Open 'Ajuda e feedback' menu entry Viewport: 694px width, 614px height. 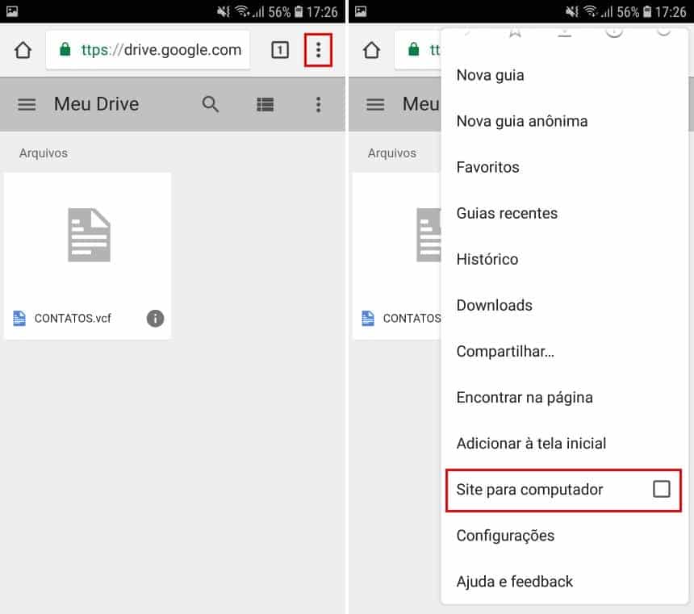564,582
